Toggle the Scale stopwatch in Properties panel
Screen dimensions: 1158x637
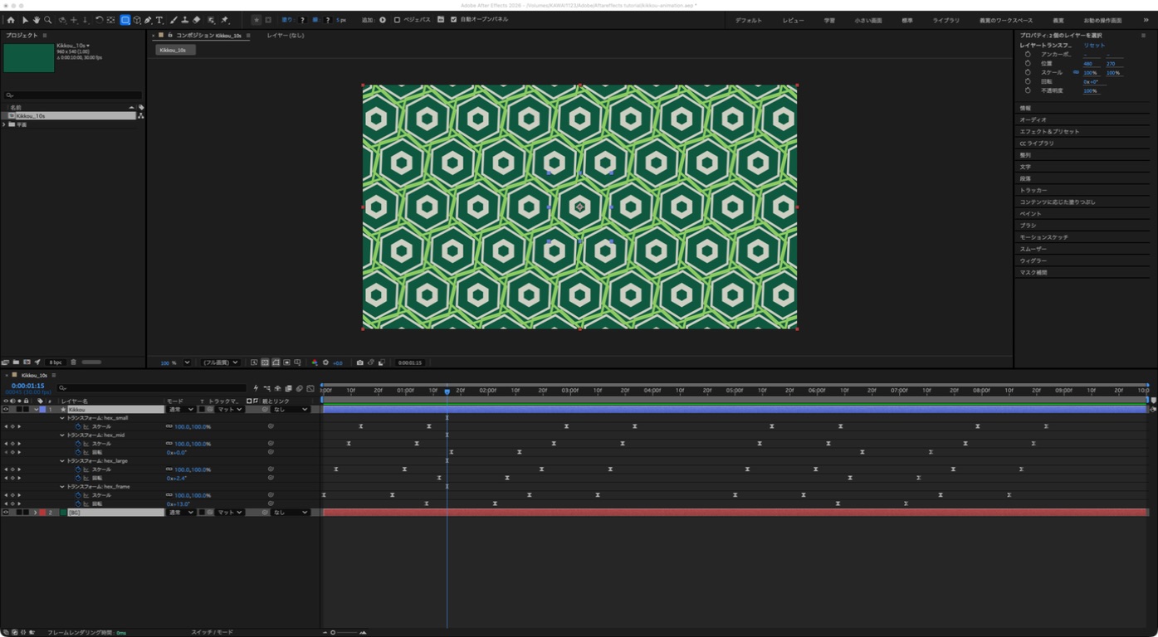pyautogui.click(x=1028, y=72)
